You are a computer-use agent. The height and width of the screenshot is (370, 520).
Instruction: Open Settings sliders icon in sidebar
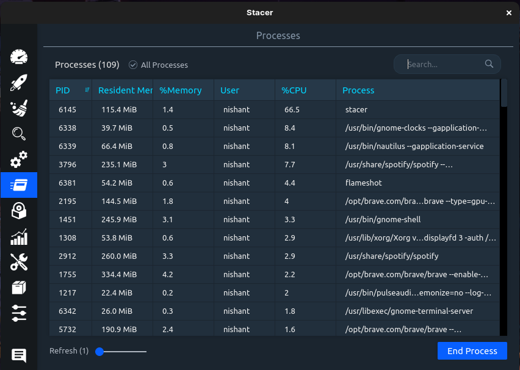(19, 313)
